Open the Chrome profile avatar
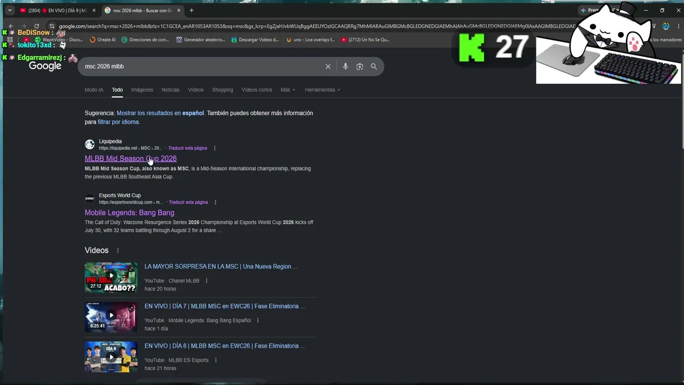 pyautogui.click(x=666, y=26)
